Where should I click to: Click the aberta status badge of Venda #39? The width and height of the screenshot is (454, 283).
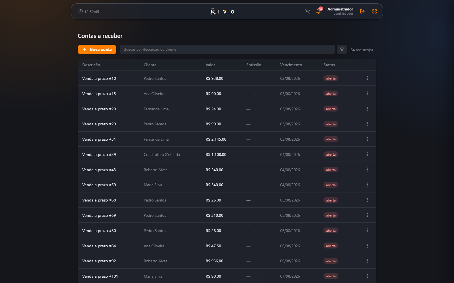pos(331,155)
